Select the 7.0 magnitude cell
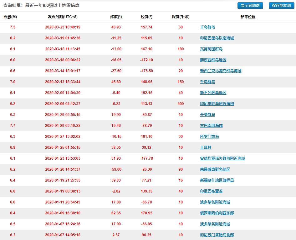296x240 pixels. point(13,82)
